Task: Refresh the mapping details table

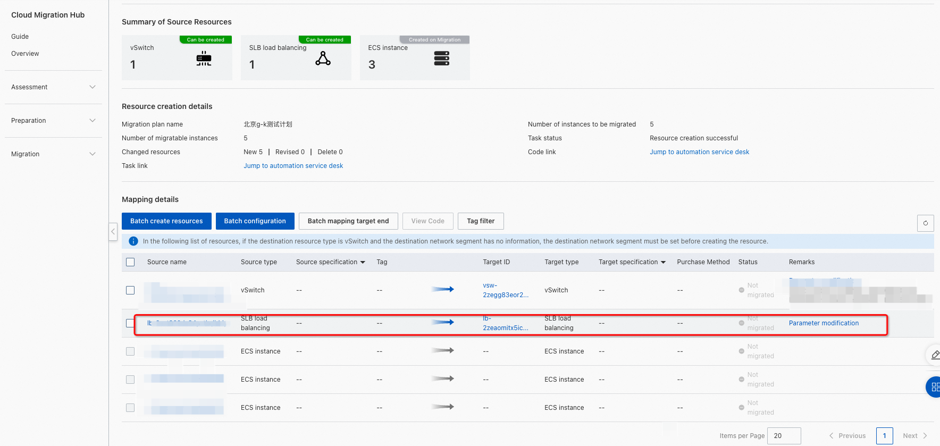Action: (x=925, y=223)
